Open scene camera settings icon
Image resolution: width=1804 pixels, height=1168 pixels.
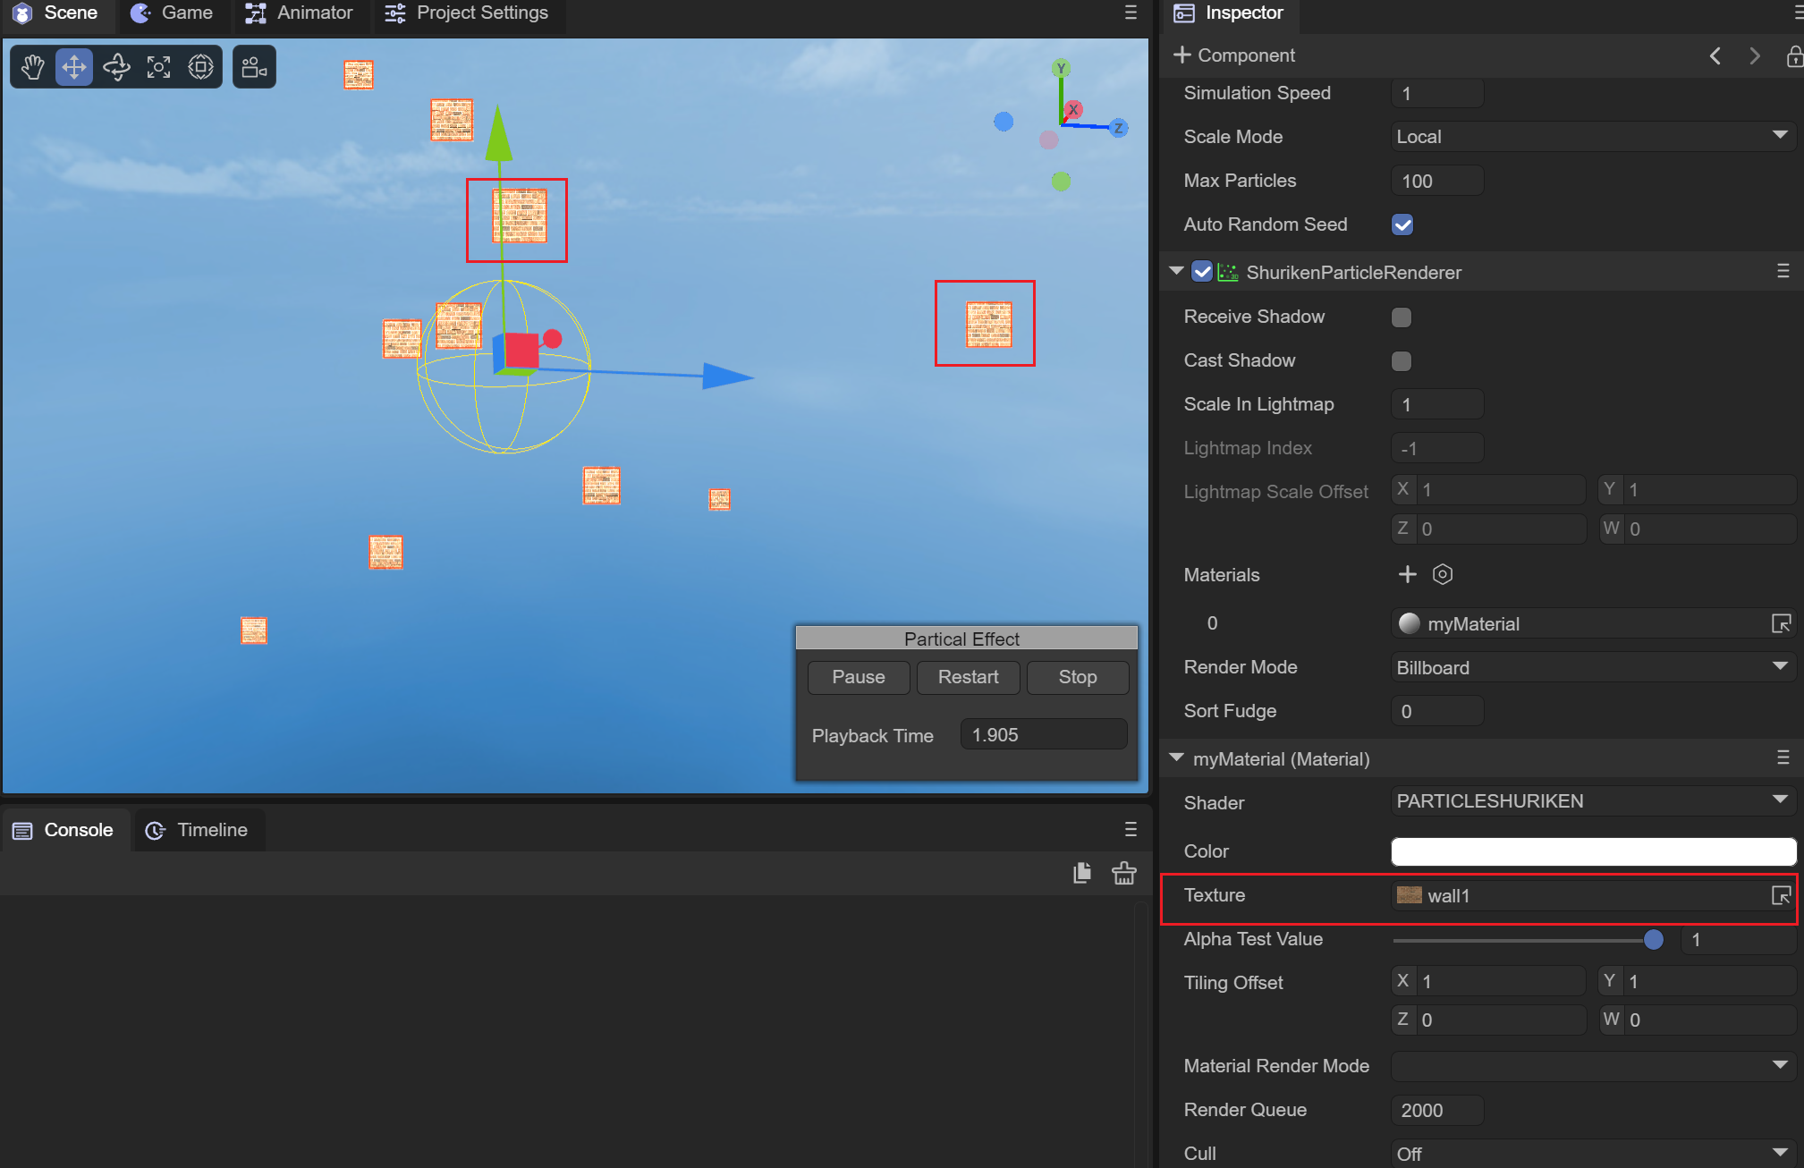tap(254, 67)
